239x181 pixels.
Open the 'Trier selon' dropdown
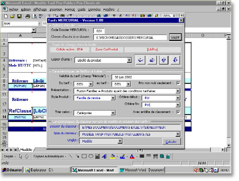coord(113,113)
